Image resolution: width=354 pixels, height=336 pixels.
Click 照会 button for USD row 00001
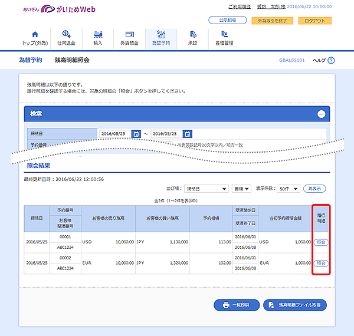pyautogui.click(x=321, y=242)
